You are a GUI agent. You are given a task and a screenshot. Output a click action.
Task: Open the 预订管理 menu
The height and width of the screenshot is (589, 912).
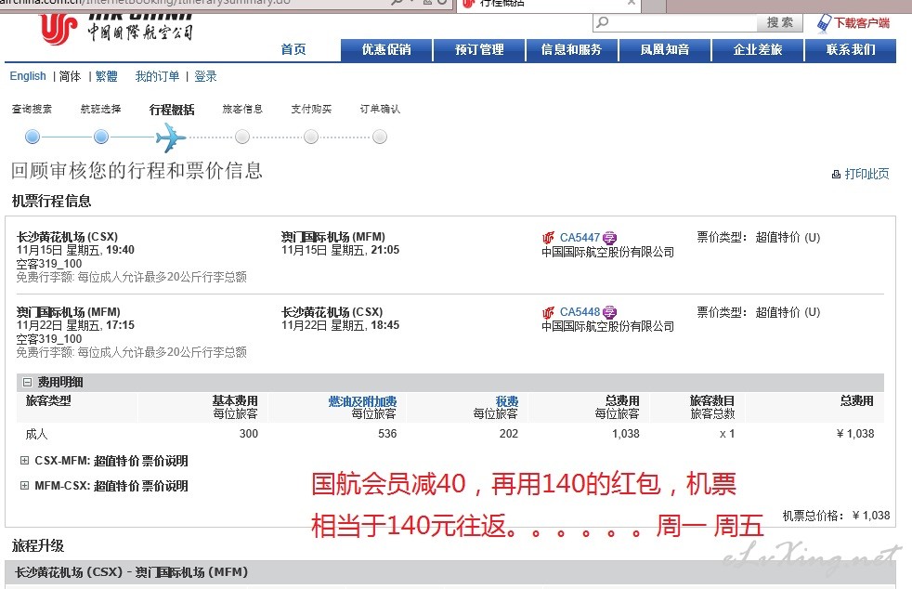point(479,50)
